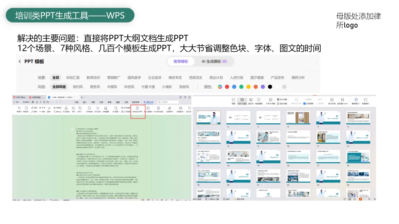Open 幻灯片母版 view
Image resolution: width=399 pixels, height=224 pixels.
[270, 101]
